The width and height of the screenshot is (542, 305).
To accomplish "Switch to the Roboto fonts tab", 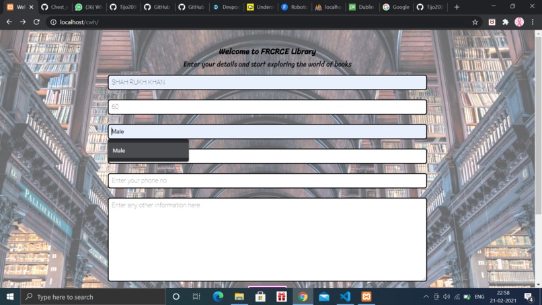I will pos(294,7).
